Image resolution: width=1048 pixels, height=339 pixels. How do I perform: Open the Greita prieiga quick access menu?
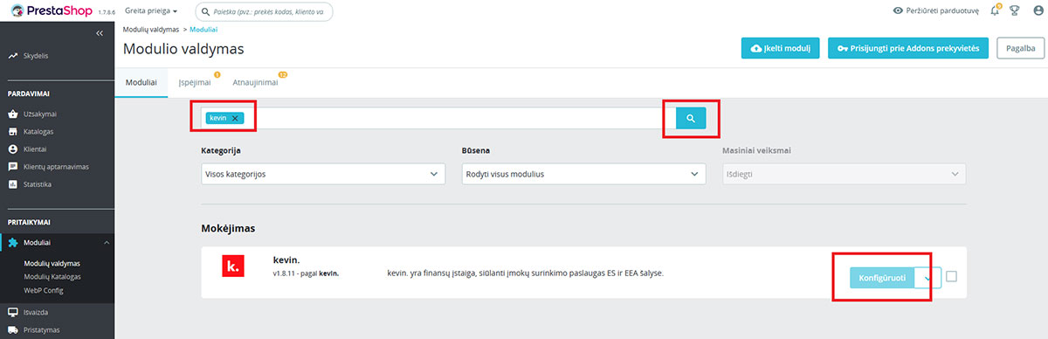pyautogui.click(x=151, y=11)
